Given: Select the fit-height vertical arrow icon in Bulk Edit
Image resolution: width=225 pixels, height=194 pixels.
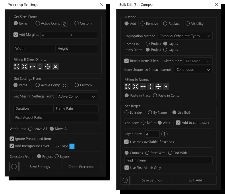Looking at the screenshot, I should point(151,86).
